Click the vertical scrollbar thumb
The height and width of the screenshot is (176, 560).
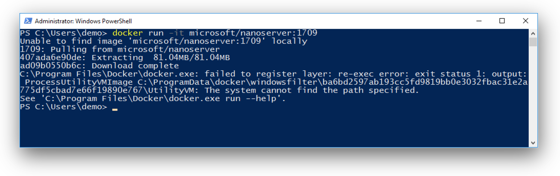[x=533, y=42]
